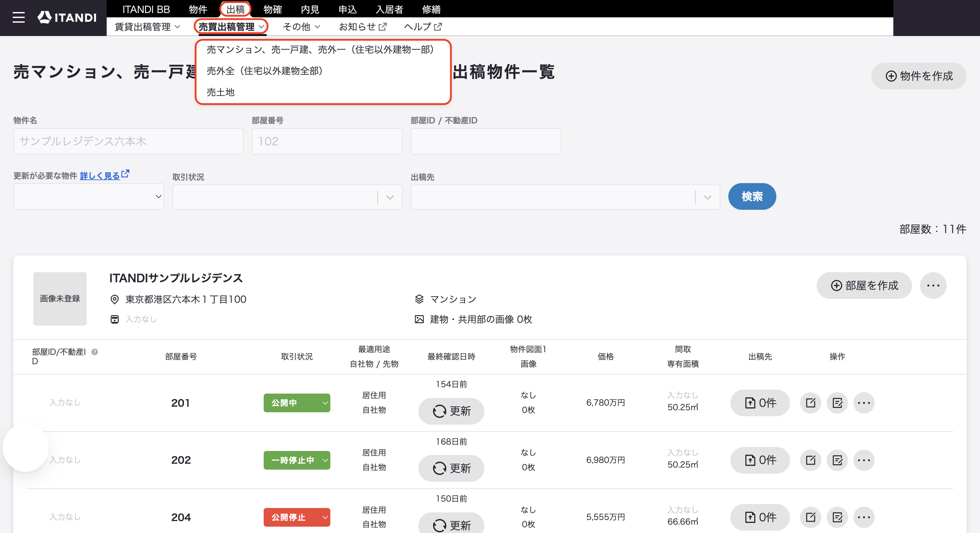The image size is (980, 533).
Task: Click area value 66.66㎡
Action: (x=683, y=522)
